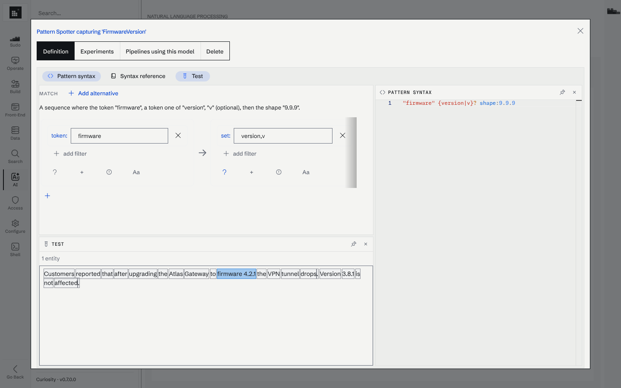Click the word Gateway in test text
Screen dimensions: 621x388
tap(197, 274)
